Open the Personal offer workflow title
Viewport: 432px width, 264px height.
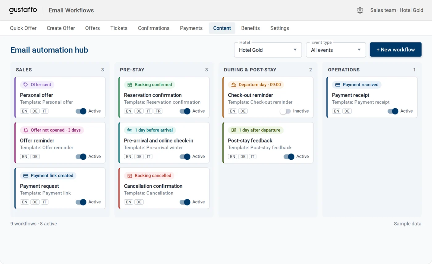(x=36, y=95)
